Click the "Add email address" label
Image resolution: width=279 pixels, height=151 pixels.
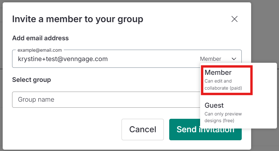[40, 38]
